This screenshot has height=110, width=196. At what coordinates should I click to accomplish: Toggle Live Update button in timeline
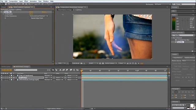[x=53, y=70]
